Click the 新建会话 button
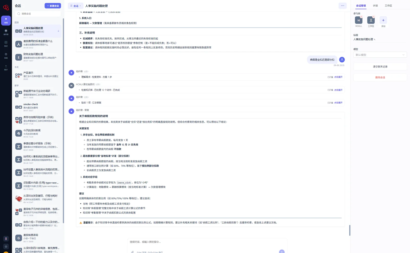The width and height of the screenshot is (410, 253). point(53,6)
